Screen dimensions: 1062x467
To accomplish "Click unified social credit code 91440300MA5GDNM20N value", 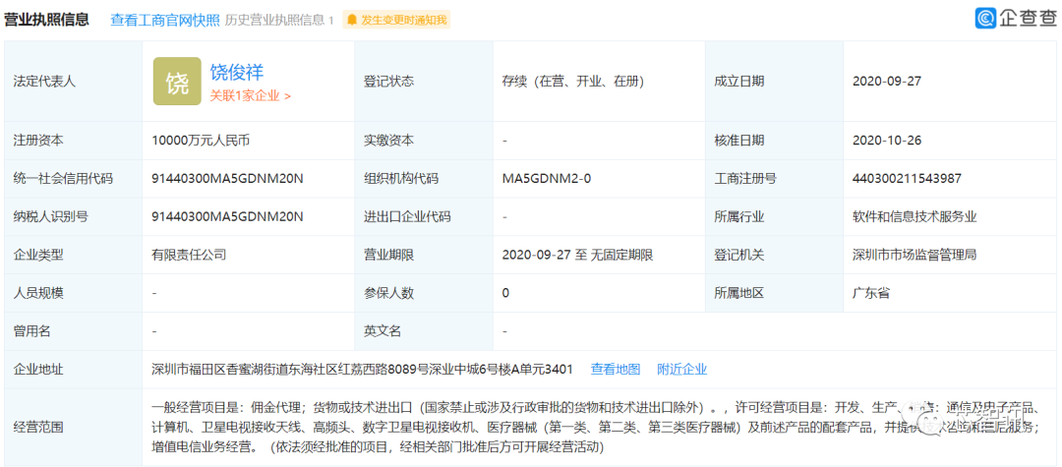I will tap(227, 178).
